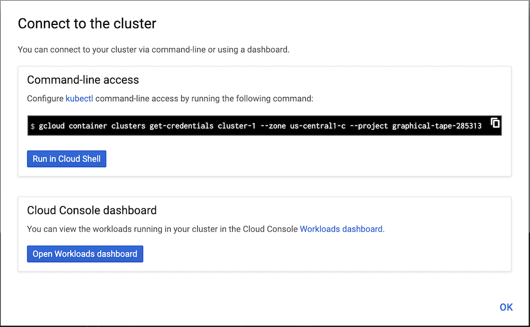Click the graphical-tape-285313 project ID
530x327 pixels.
[437, 126]
